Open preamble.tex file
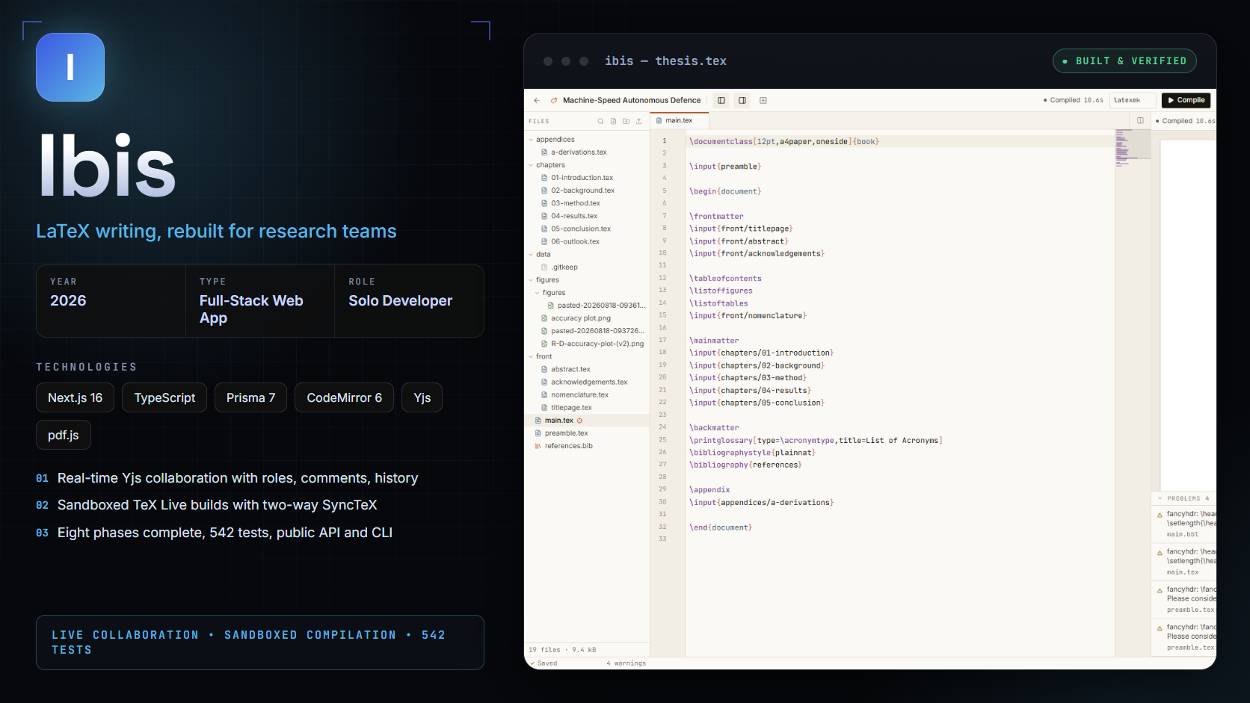The image size is (1250, 703). (587, 433)
